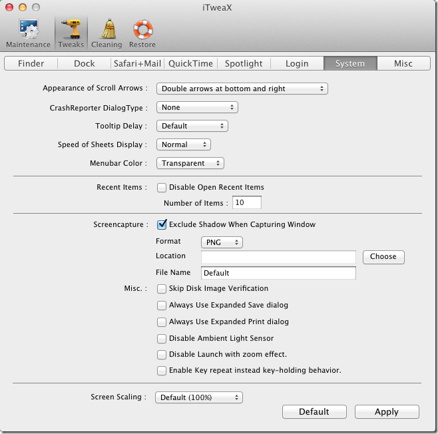Close the iTweaX window
Viewport: 438px width, 434px height.
point(9,7)
